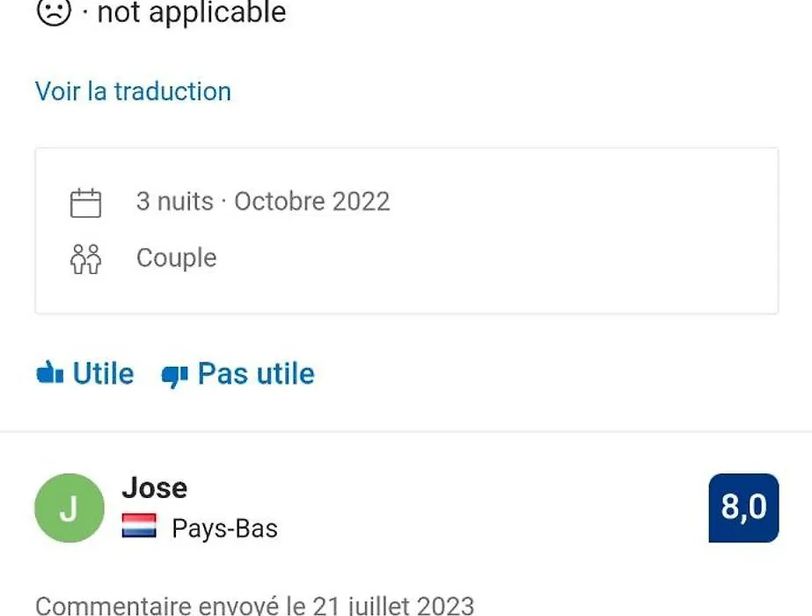
Task: Click the couple travelers icon
Action: click(85, 259)
